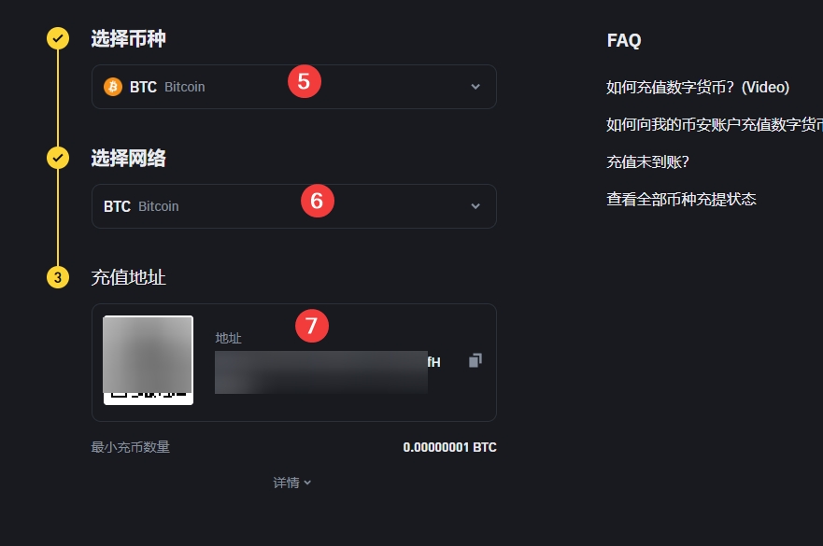
Task: Click the step 1 completed checkmark icon
Action: click(x=58, y=38)
